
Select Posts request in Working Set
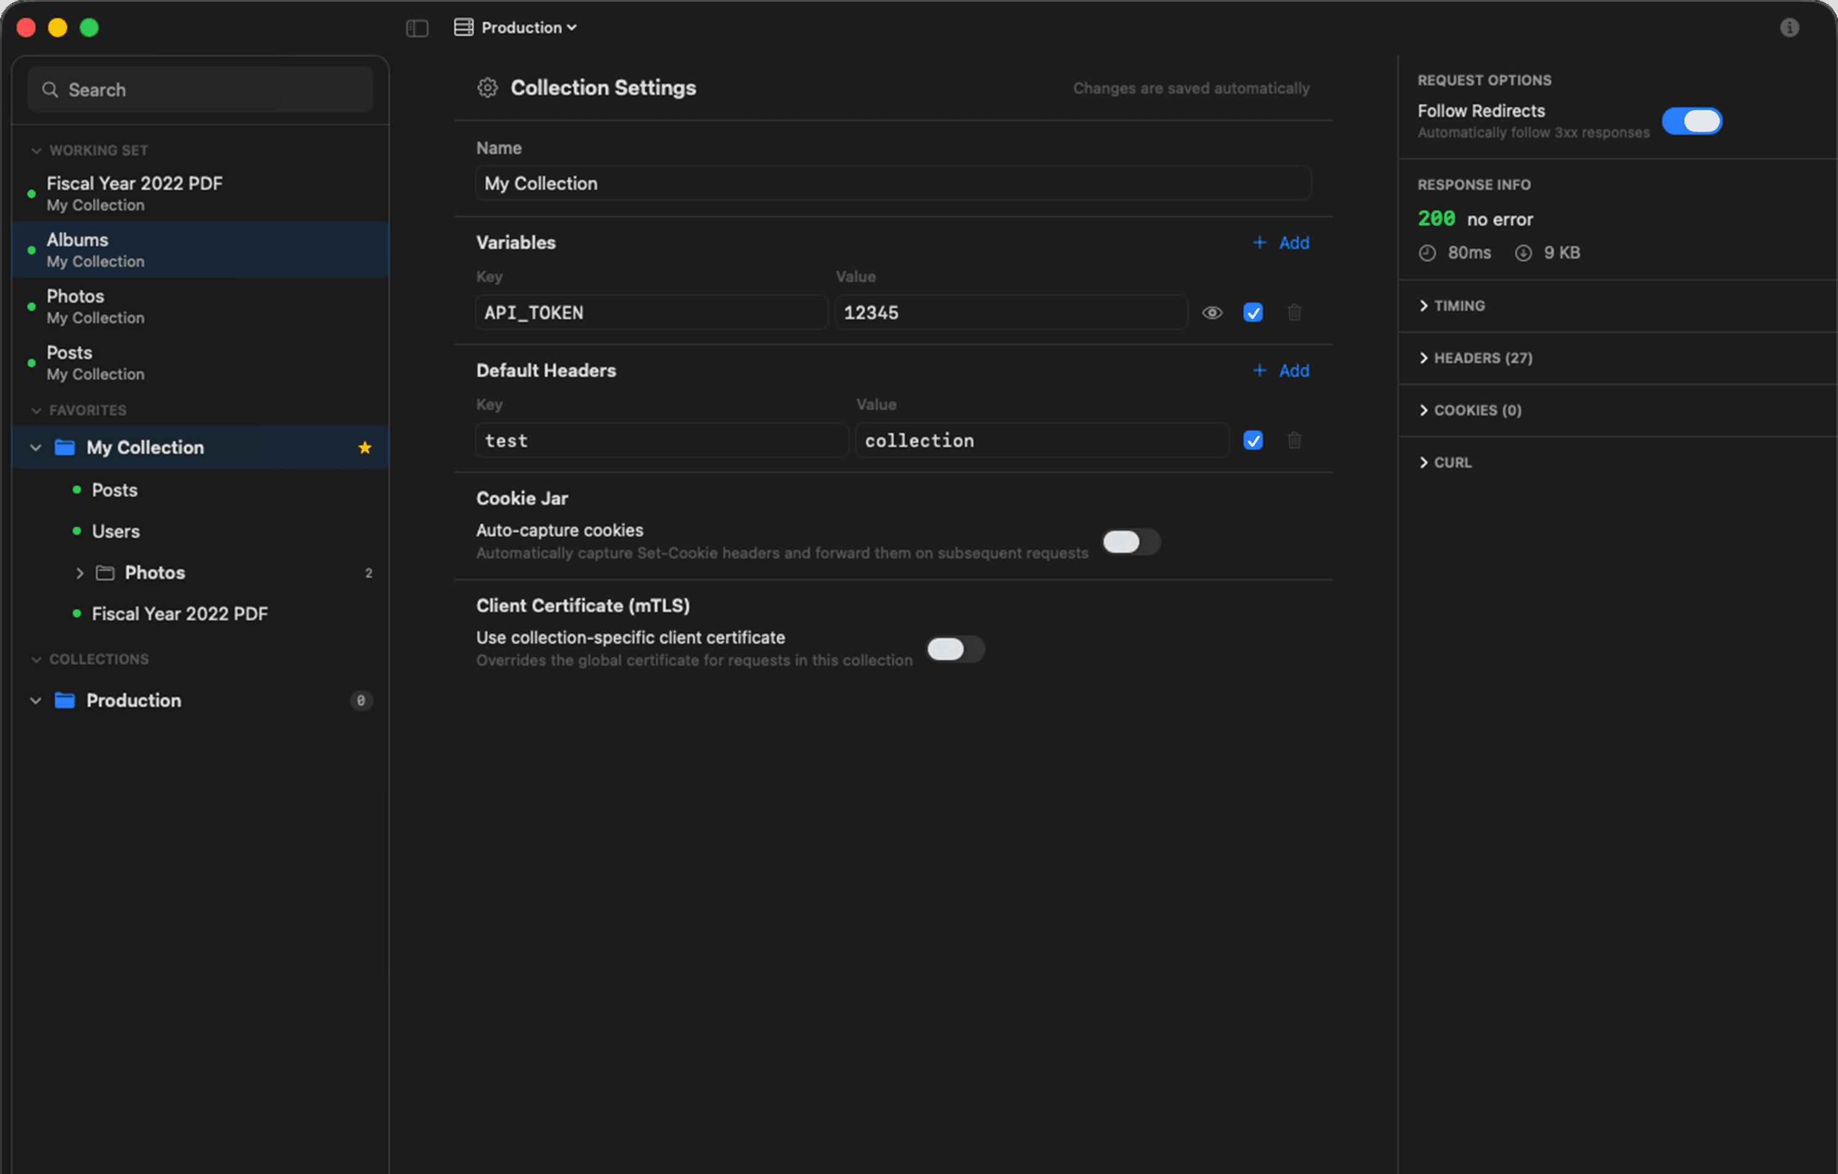click(x=200, y=363)
